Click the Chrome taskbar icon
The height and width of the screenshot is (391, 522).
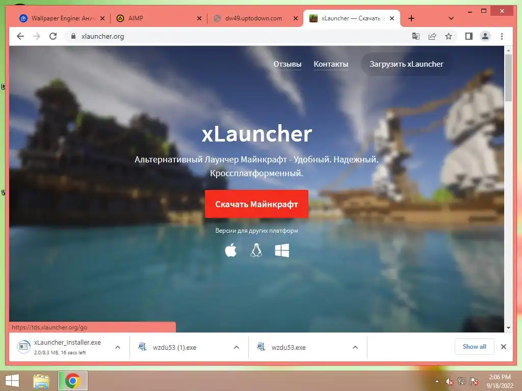(72, 381)
